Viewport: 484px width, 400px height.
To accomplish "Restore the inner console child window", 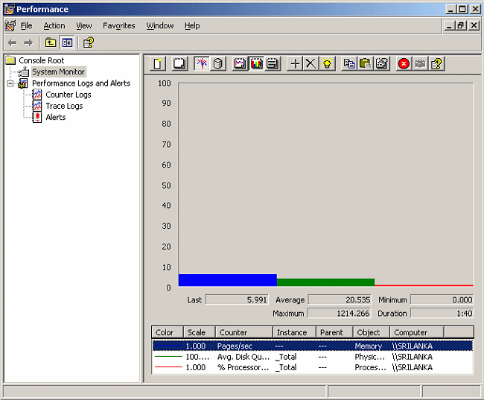I will point(461,25).
